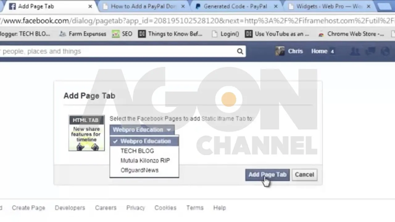Click the Add Page Tab button
This screenshot has width=395, height=222.
click(268, 175)
